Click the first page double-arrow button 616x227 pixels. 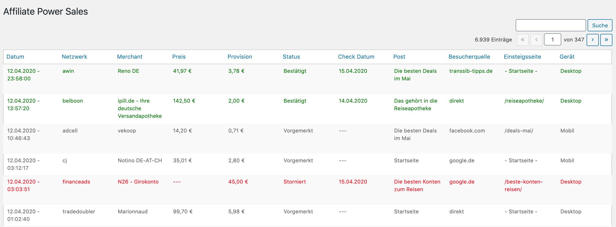point(523,40)
